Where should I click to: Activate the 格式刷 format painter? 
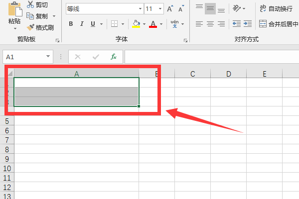point(40,28)
